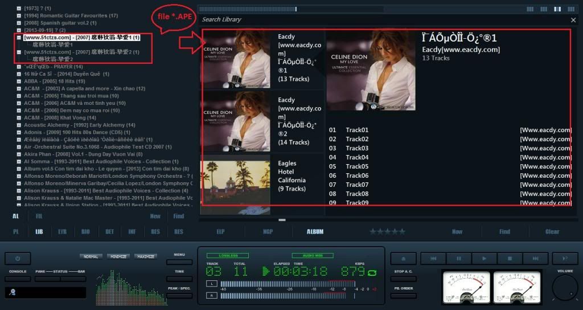Click the Clear button
This screenshot has height=310, width=583.
pyautogui.click(x=552, y=231)
